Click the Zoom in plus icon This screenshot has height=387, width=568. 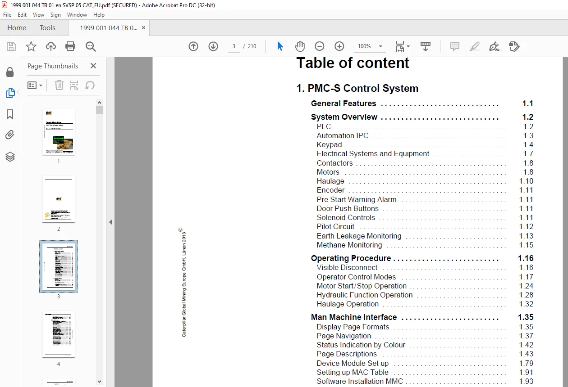tap(339, 46)
